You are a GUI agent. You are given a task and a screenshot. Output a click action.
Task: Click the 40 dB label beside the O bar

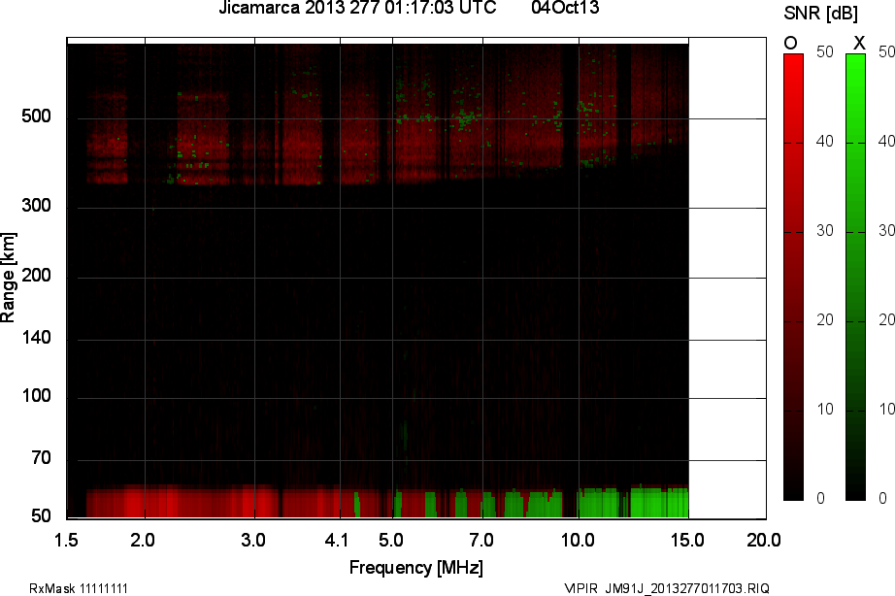pos(825,141)
